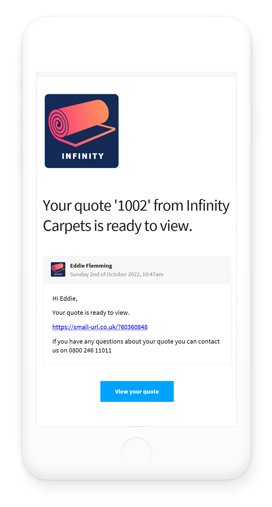The image size is (272, 507).
Task: Click the email's top grey banner strip
Action: [137, 75]
